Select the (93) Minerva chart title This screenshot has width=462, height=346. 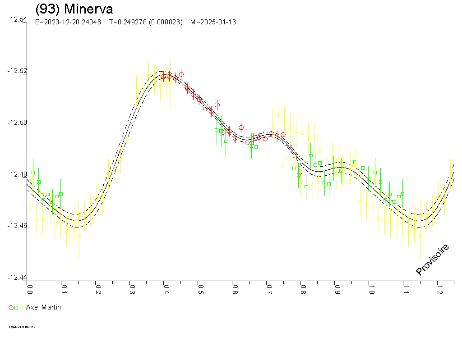74,9
